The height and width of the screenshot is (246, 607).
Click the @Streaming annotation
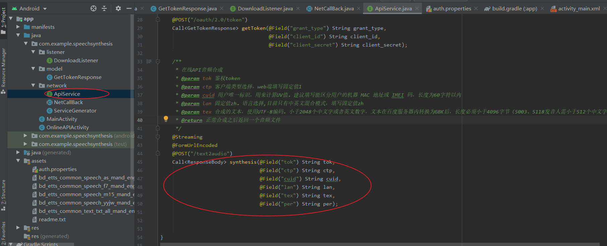[187, 137]
